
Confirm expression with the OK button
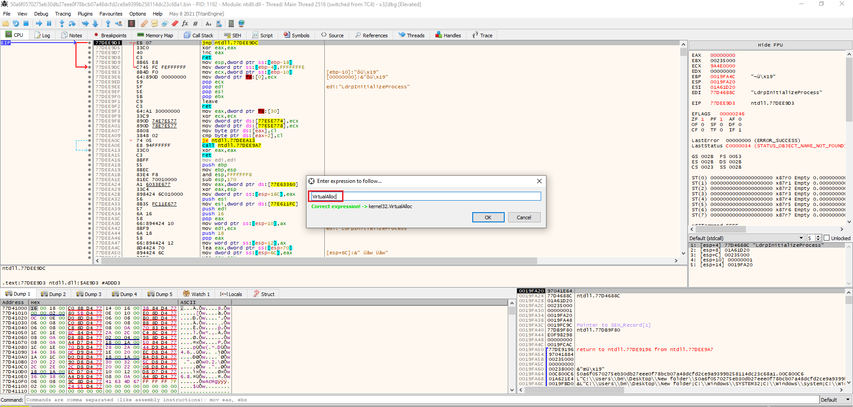488,217
